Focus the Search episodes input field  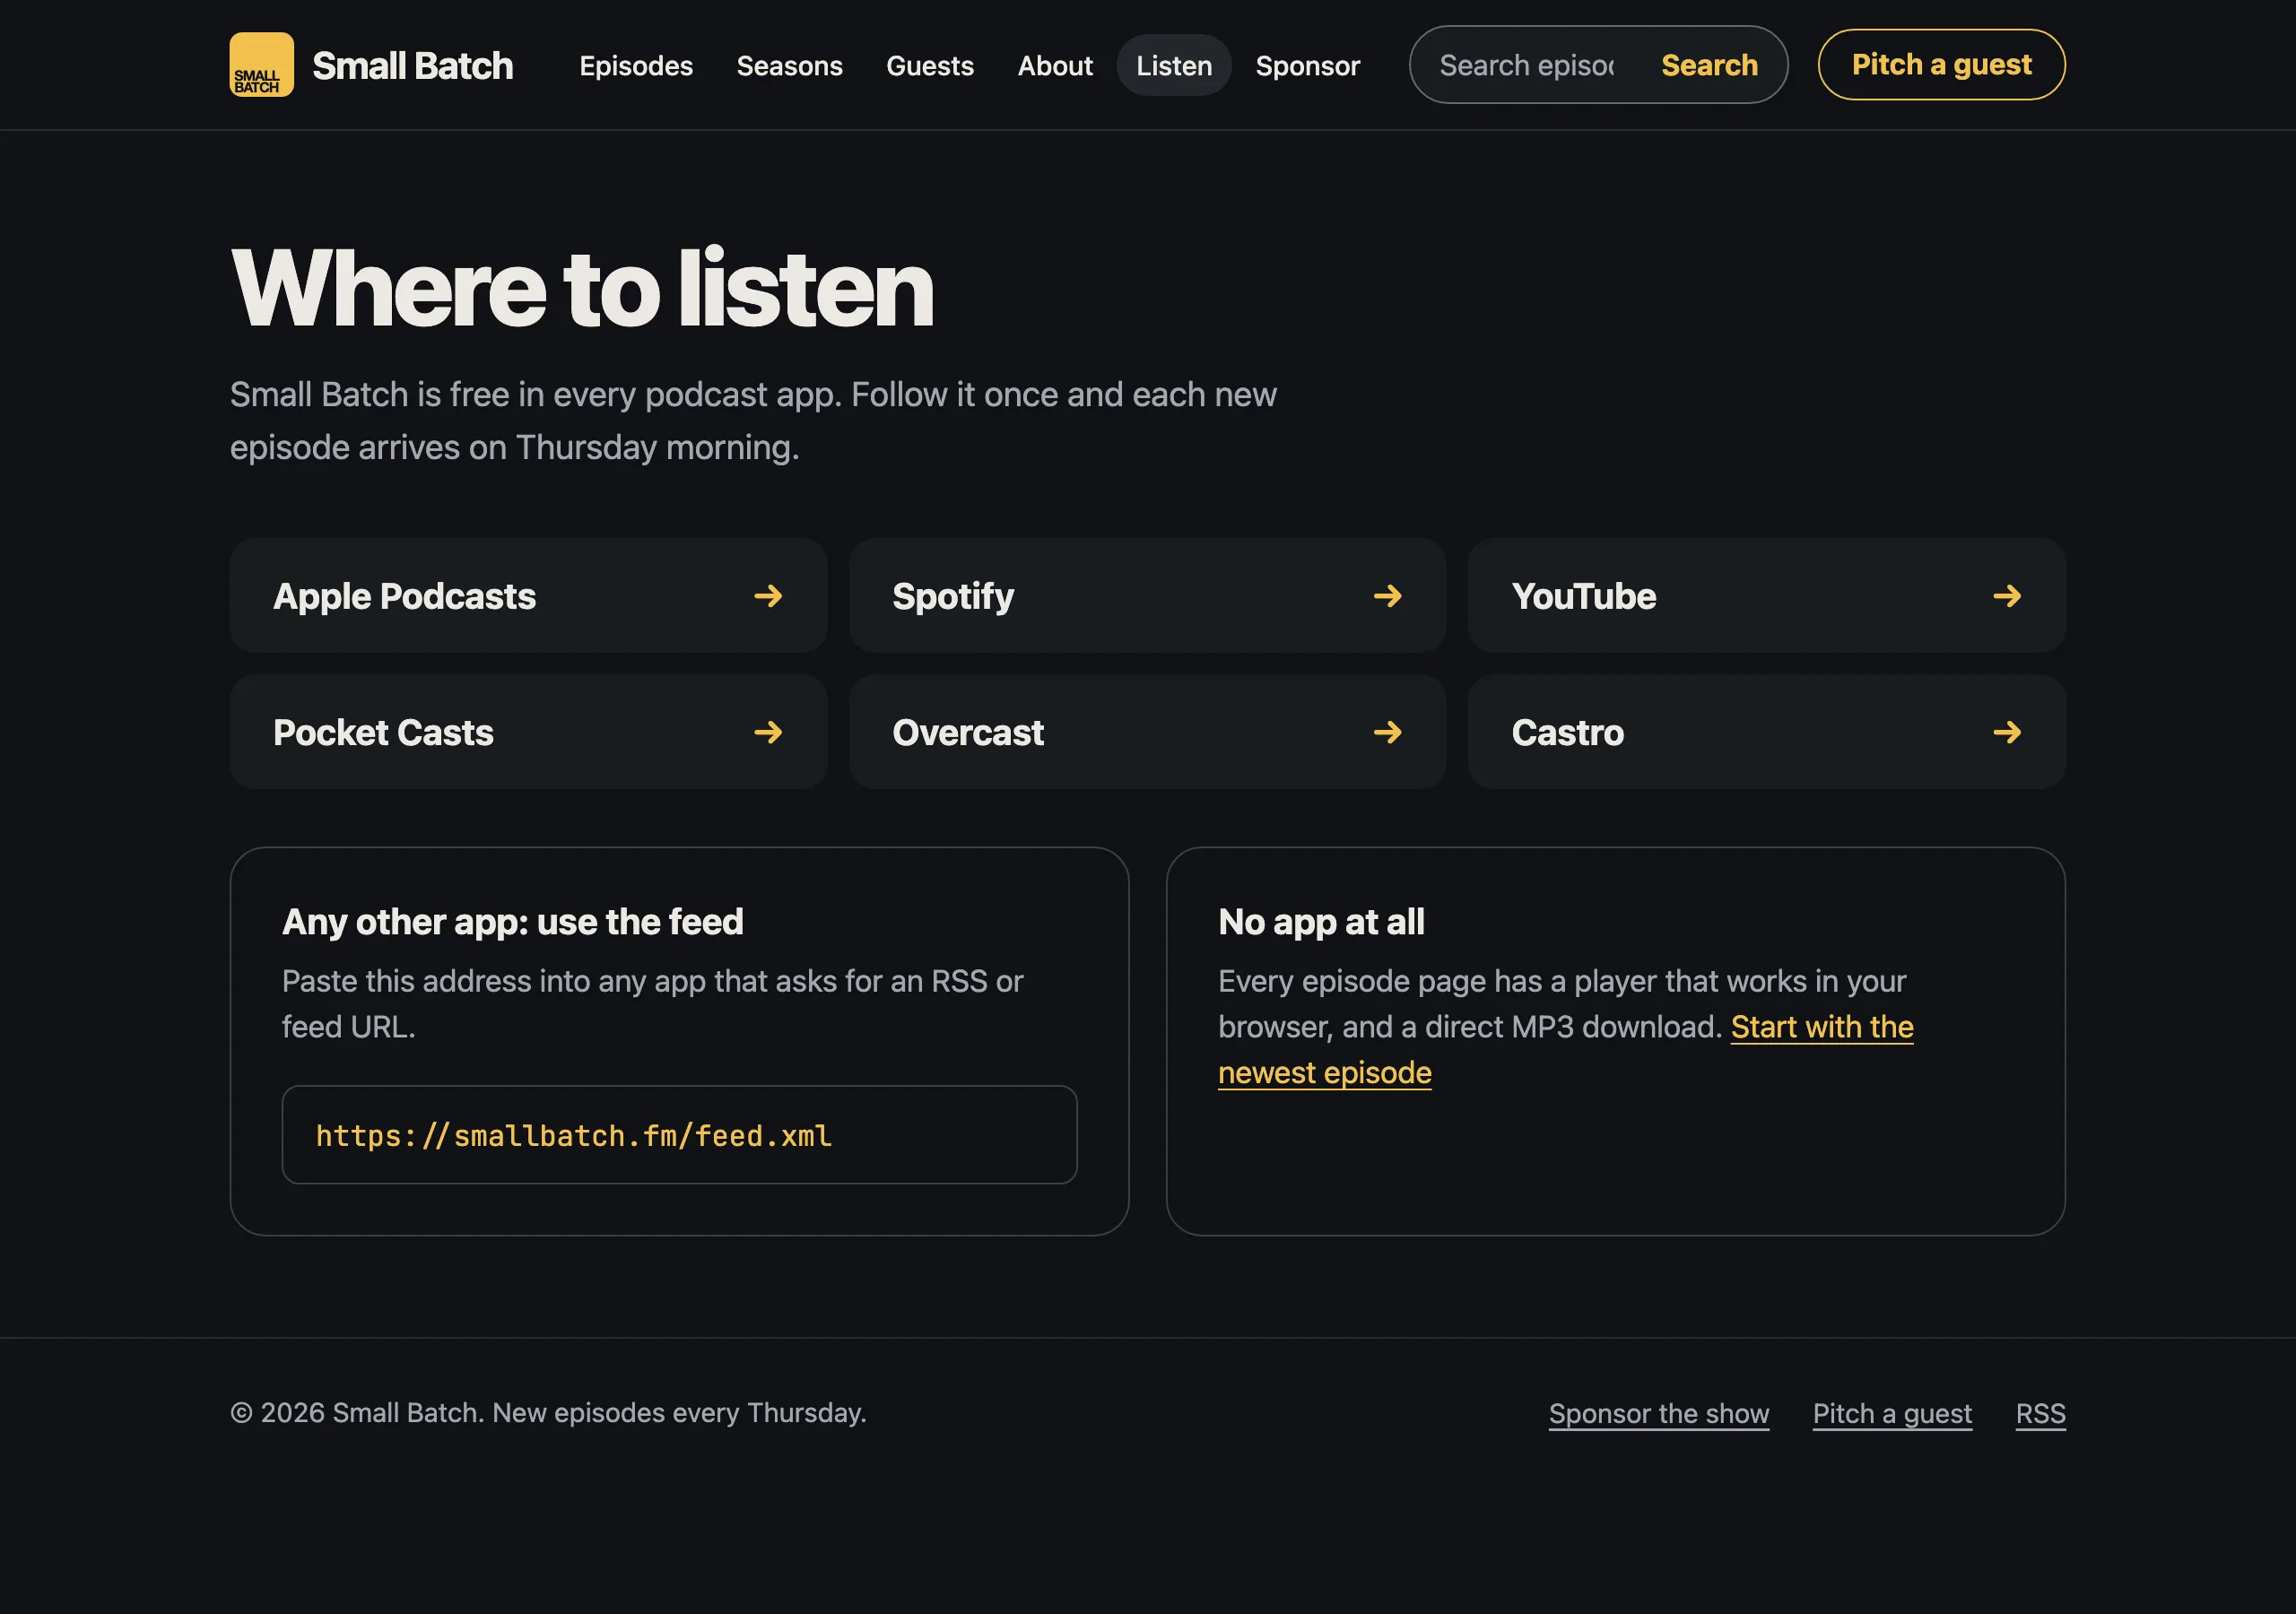(x=1526, y=65)
